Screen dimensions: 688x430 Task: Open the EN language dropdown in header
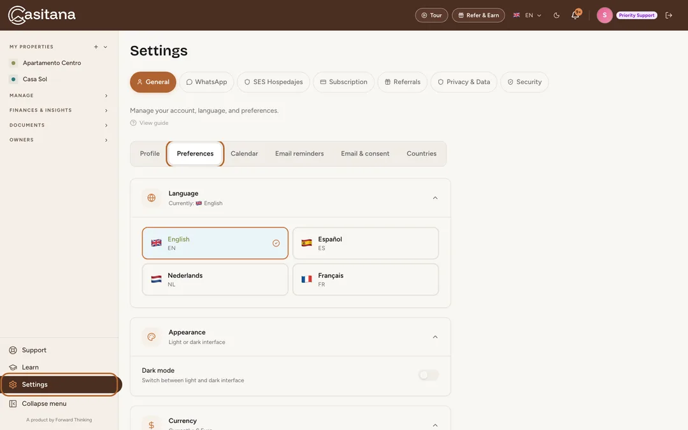(x=527, y=15)
